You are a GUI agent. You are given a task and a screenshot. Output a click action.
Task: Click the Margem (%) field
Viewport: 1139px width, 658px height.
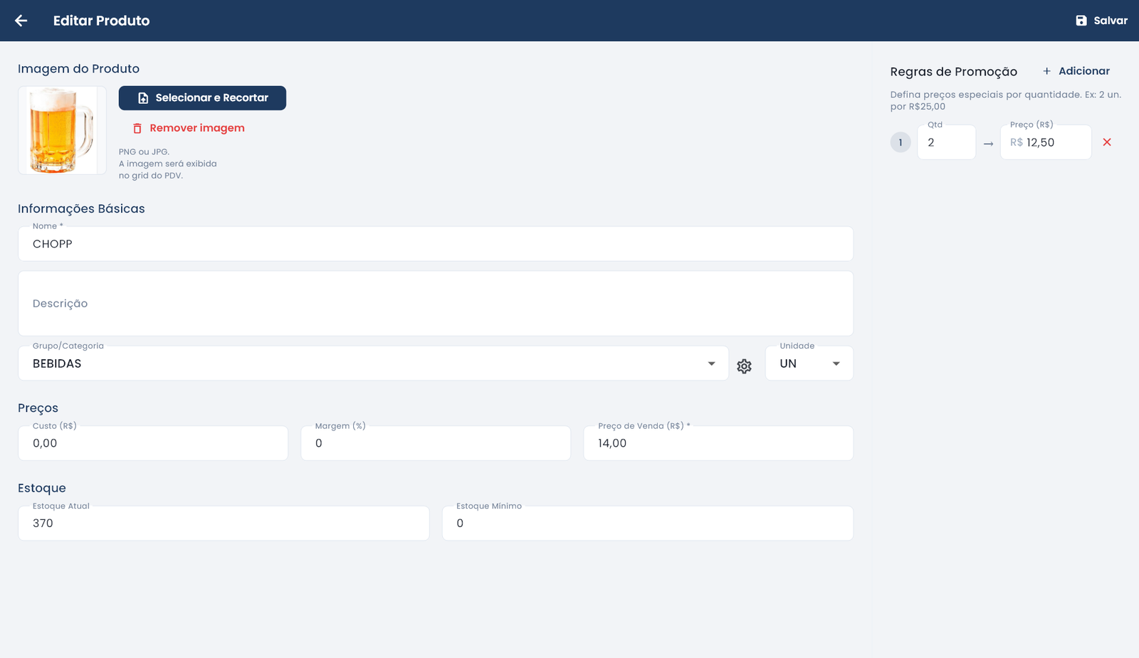(436, 443)
